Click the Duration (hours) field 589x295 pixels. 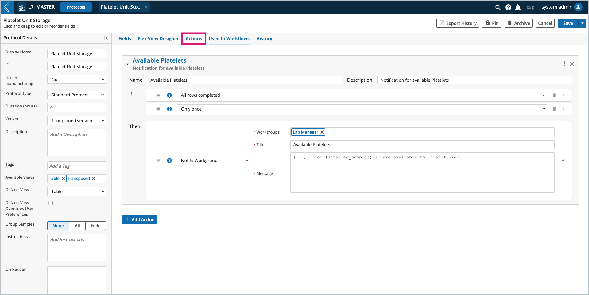pyautogui.click(x=76, y=108)
